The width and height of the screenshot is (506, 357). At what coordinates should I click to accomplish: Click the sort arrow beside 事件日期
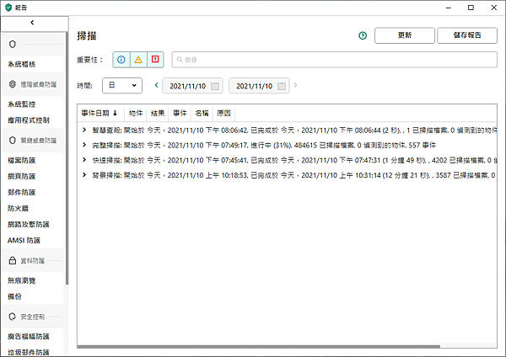[x=115, y=113]
